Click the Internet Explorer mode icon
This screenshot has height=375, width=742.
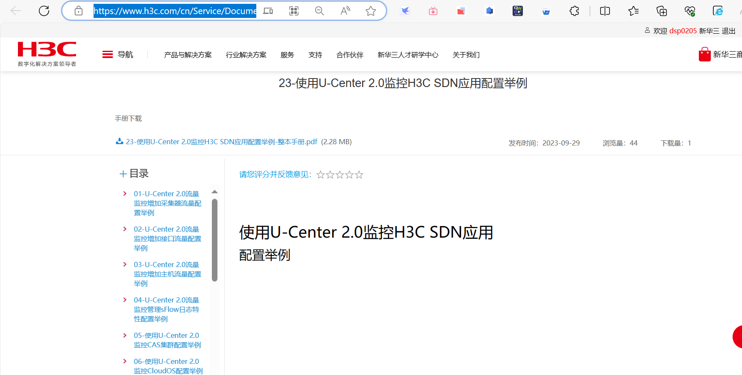pos(718,11)
